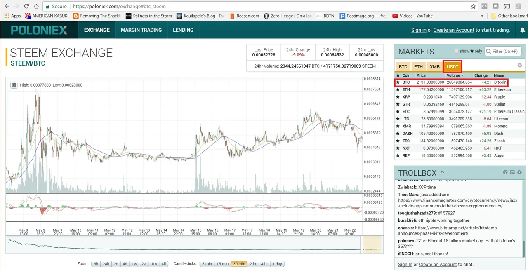Toggle the favorite star for Bitcoin row

398,82
